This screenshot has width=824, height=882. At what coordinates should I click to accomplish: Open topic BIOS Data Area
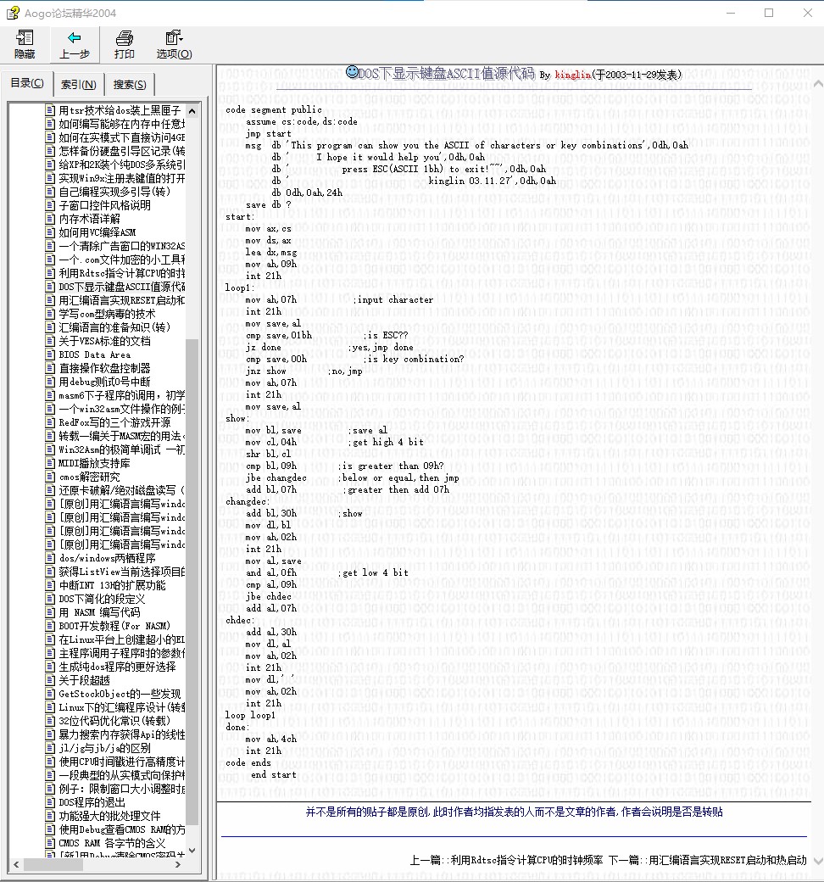pyautogui.click(x=94, y=354)
